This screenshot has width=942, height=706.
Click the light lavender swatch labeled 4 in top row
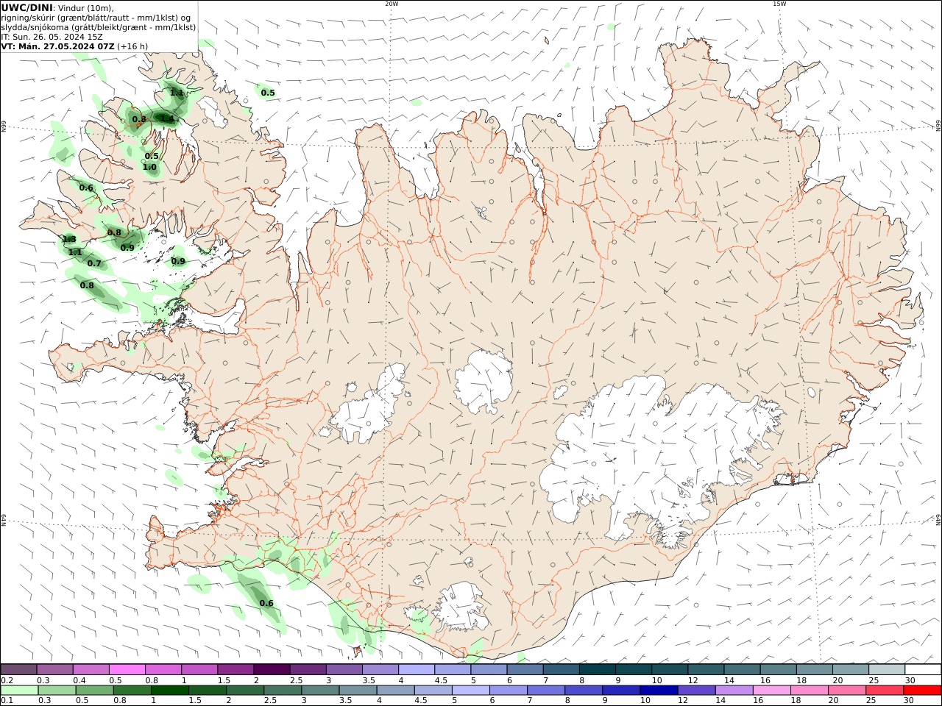[417, 669]
